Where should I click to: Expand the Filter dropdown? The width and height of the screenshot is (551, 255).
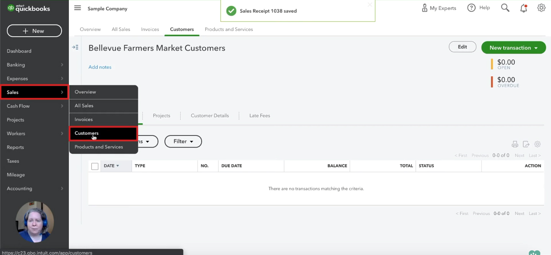pyautogui.click(x=183, y=141)
